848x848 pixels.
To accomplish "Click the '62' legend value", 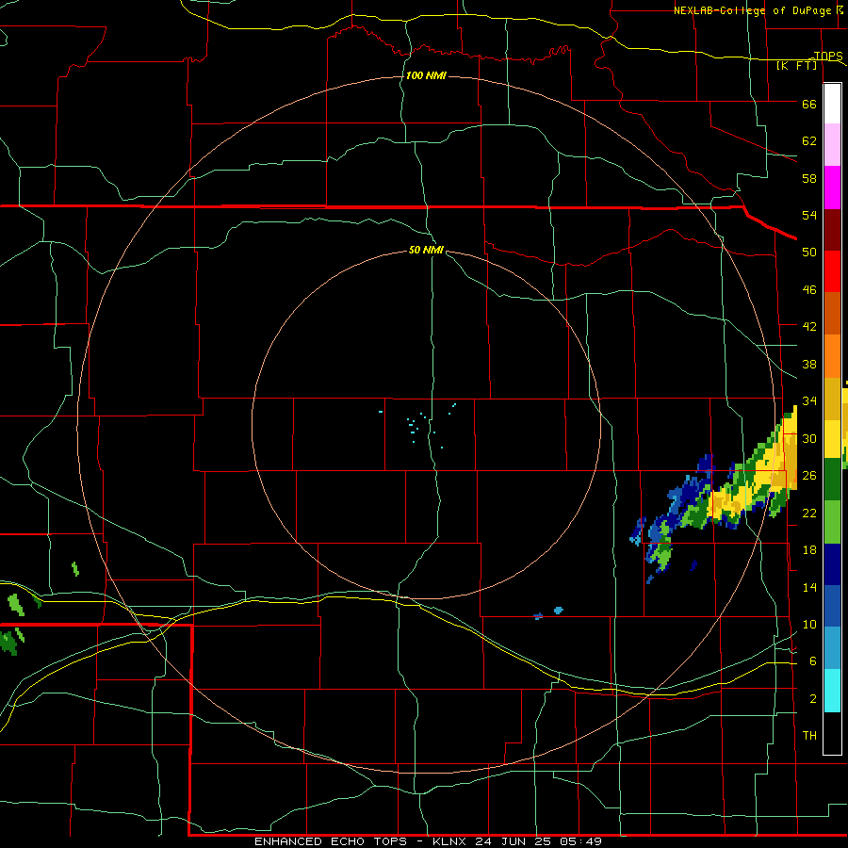I will tap(809, 140).
